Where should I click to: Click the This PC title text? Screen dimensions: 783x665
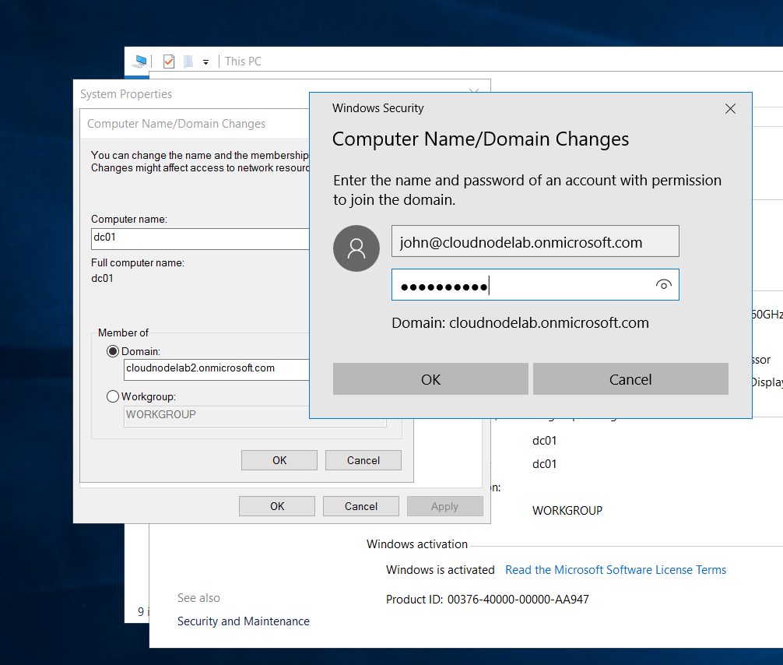click(x=243, y=62)
